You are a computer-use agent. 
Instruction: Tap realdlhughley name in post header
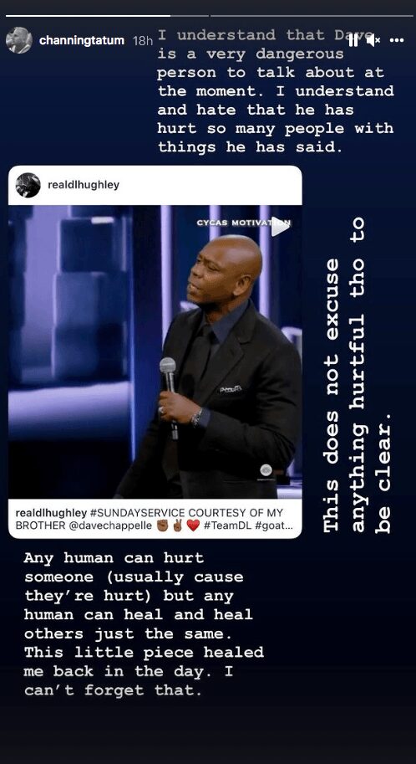[84, 185]
